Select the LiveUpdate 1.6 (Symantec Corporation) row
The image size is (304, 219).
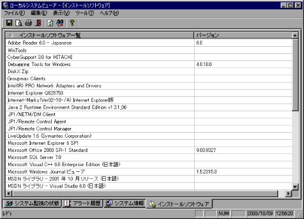(x=149, y=136)
